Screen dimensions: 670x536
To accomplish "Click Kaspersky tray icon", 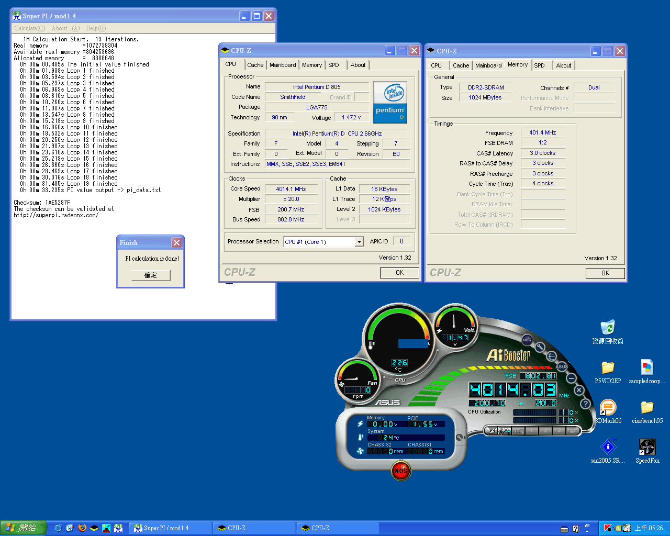I will click(608, 528).
